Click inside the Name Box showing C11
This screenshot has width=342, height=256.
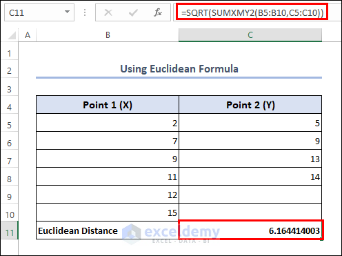click(x=34, y=12)
